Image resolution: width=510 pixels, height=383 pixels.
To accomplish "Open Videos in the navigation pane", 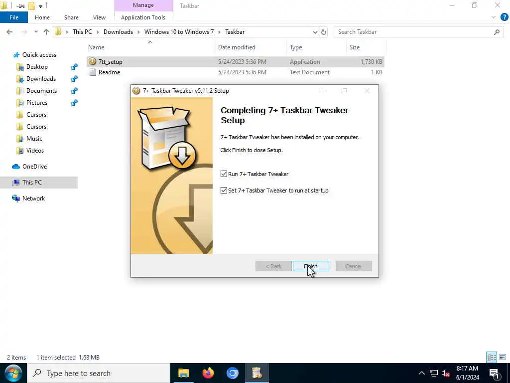I will (35, 151).
